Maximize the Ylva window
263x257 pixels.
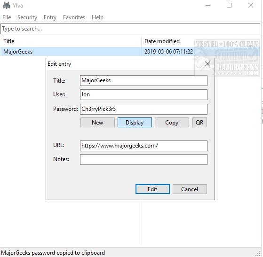tap(229, 5)
